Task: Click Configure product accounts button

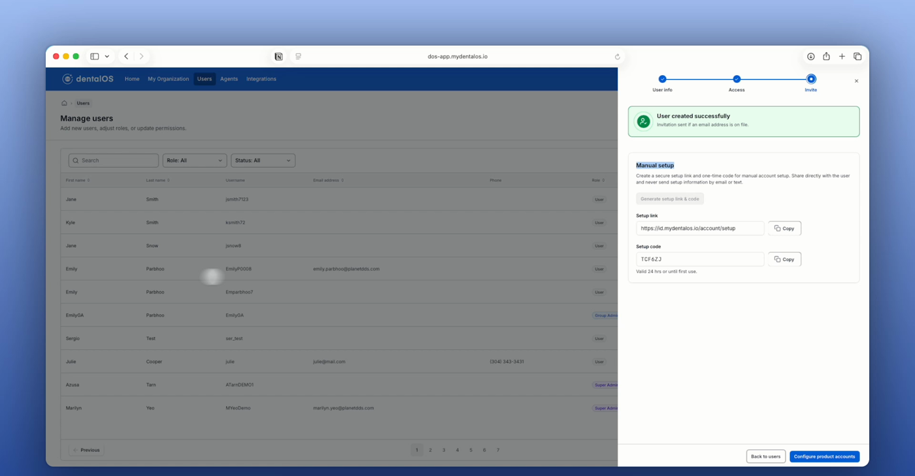Action: (824, 456)
